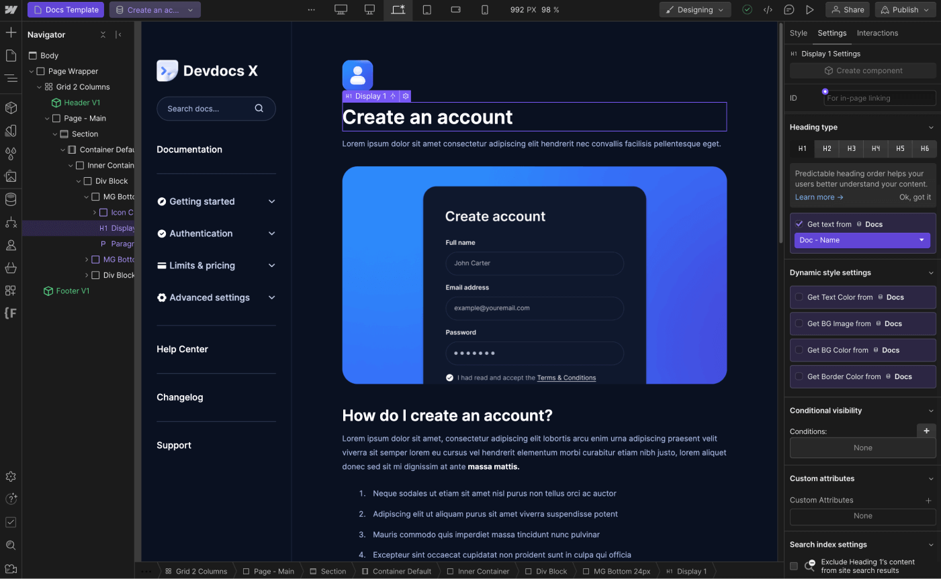Switch to the portrait phone breakpoint
The width and height of the screenshot is (941, 579).
click(485, 9)
